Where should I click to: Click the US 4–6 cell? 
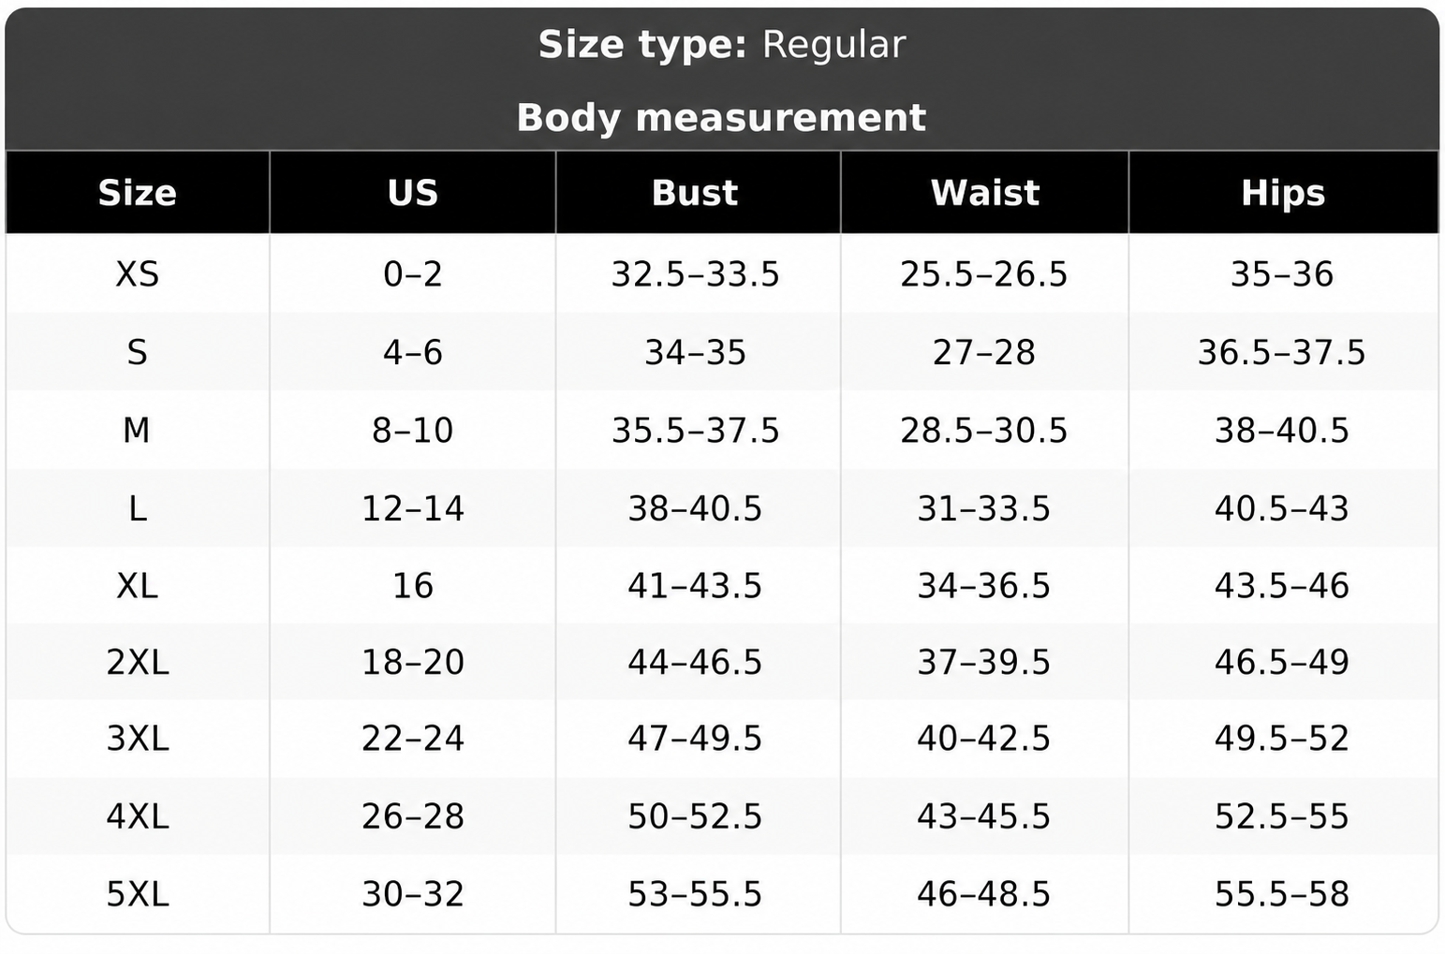[413, 352]
